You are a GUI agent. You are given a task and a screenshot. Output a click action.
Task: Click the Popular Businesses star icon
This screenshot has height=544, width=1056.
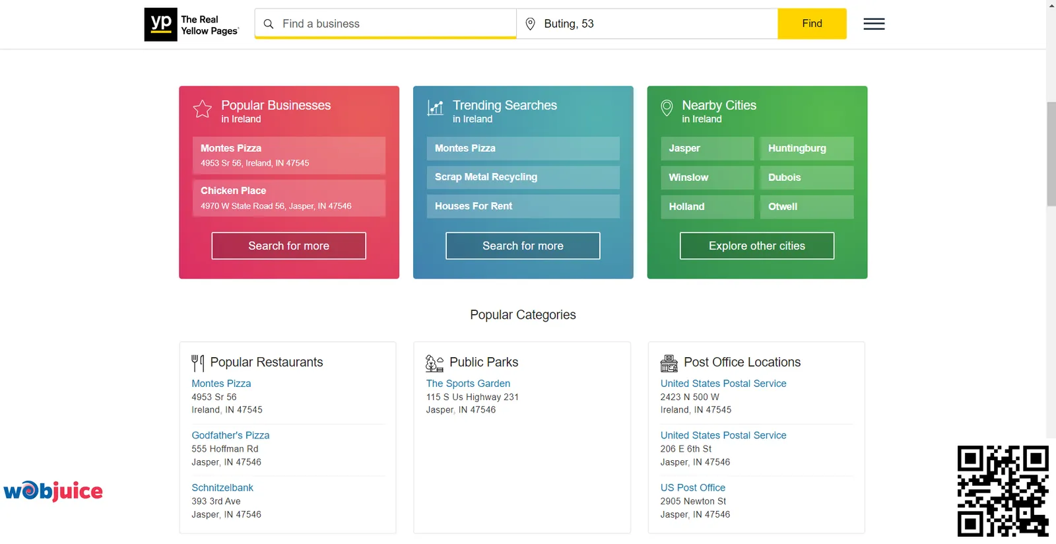[203, 109]
